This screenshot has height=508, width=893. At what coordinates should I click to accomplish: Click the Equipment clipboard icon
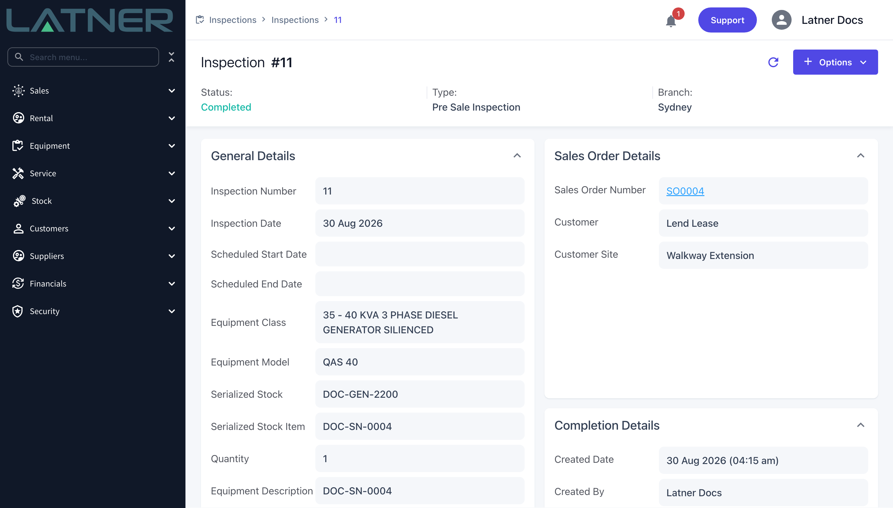(17, 146)
